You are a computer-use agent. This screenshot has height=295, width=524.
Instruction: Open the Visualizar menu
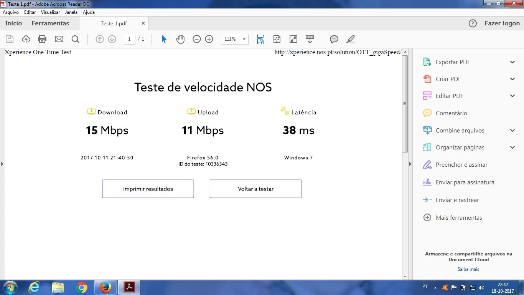pyautogui.click(x=51, y=12)
